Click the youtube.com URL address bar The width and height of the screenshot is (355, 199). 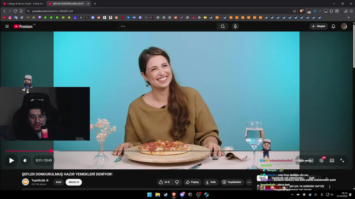tap(161, 11)
